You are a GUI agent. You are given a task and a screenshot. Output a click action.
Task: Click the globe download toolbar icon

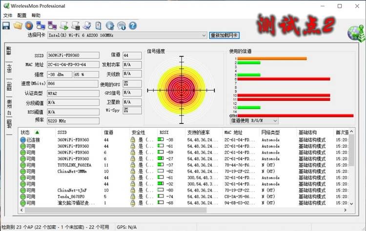(x=110, y=26)
